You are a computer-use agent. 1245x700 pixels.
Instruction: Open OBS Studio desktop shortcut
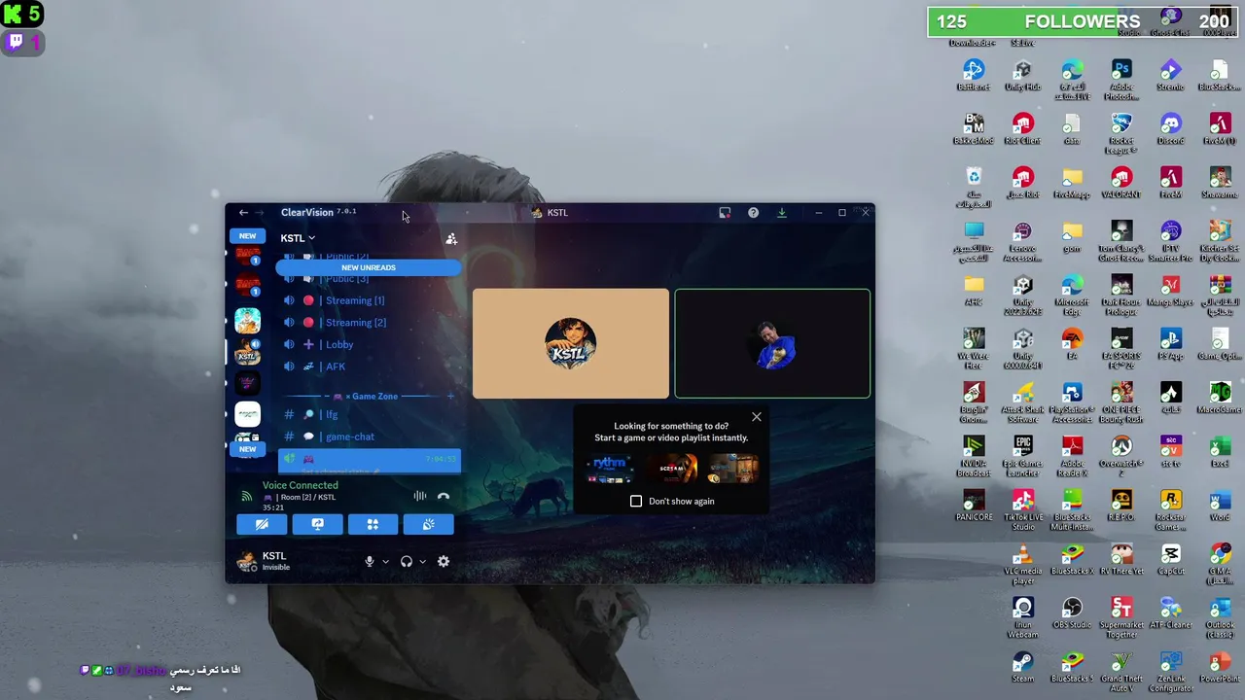1072,613
